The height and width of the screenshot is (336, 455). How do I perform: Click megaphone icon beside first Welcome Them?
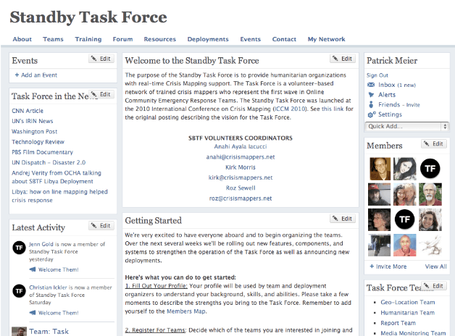[x=33, y=269]
